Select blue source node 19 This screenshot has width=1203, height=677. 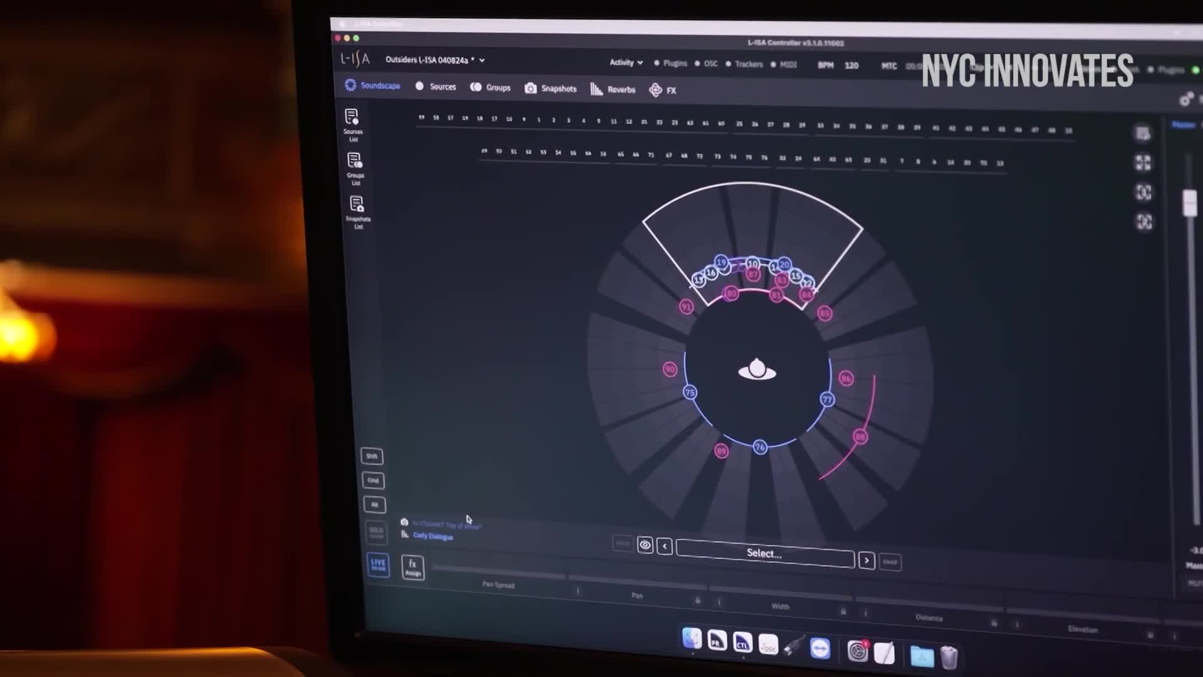tap(721, 262)
